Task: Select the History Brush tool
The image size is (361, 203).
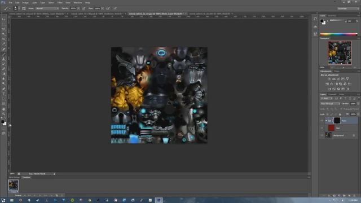Action: (3, 64)
